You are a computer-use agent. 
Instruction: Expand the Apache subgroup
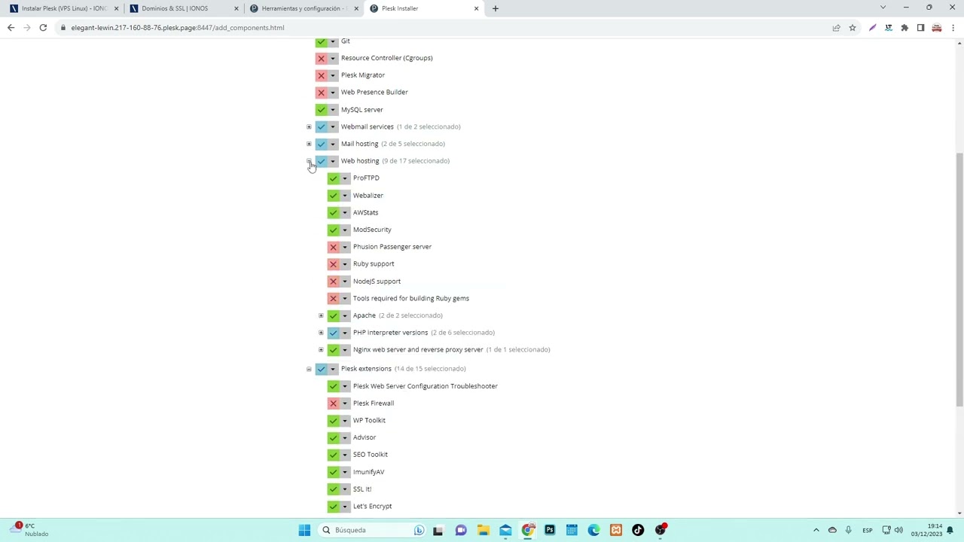click(x=321, y=315)
